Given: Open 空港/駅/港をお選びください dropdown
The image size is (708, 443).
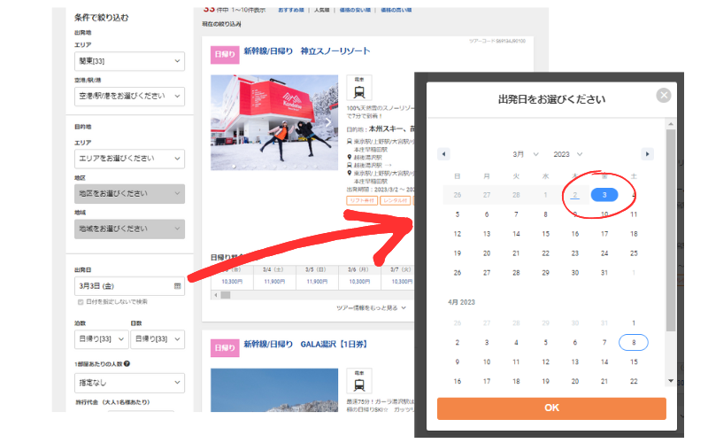Looking at the screenshot, I should click(x=129, y=97).
